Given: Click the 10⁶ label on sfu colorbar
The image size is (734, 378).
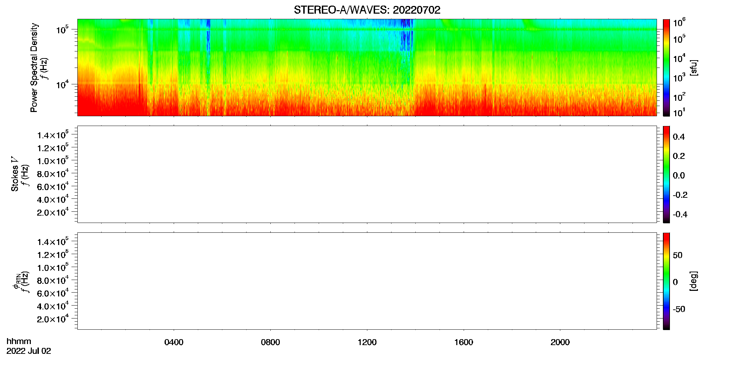Looking at the screenshot, I should tap(679, 22).
